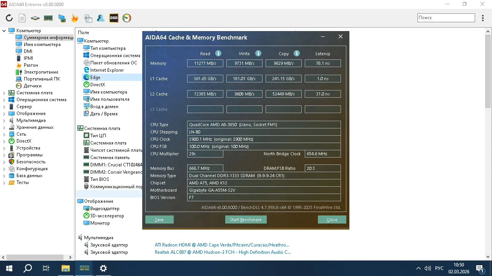Expand the Системная плата tree node
Screen dimensions: 492x276
pyautogui.click(x=4, y=93)
